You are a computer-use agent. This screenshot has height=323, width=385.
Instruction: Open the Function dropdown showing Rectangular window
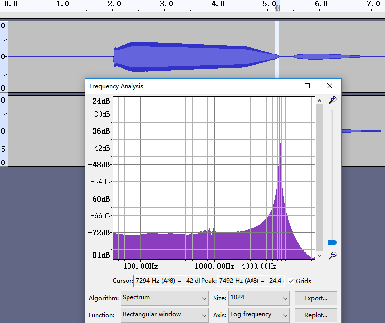[165, 315]
